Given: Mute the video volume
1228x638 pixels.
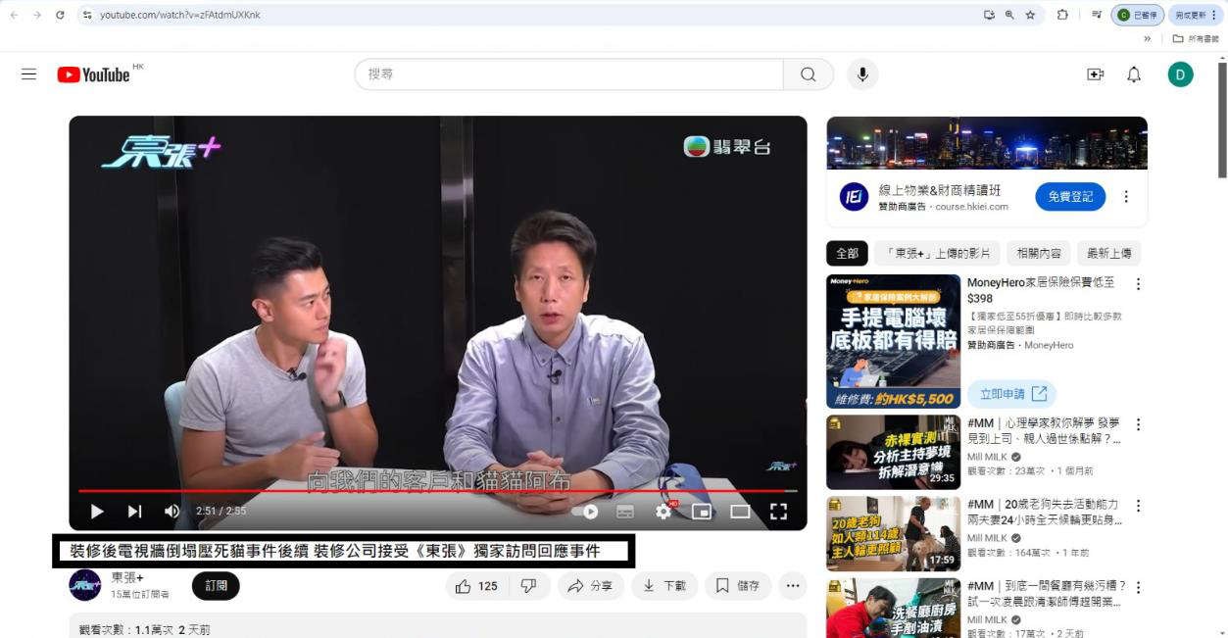Looking at the screenshot, I should (x=172, y=511).
